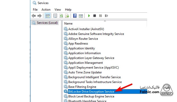Sort by the Name column header
The image size is (177, 102).
tap(68, 24)
